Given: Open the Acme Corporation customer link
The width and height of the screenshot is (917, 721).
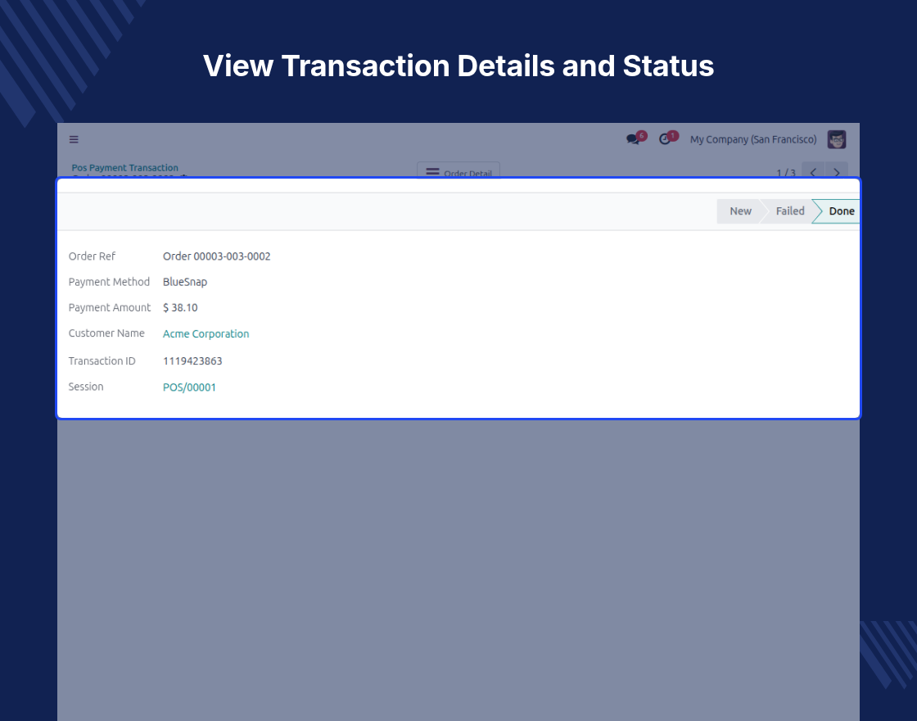Looking at the screenshot, I should (x=206, y=333).
